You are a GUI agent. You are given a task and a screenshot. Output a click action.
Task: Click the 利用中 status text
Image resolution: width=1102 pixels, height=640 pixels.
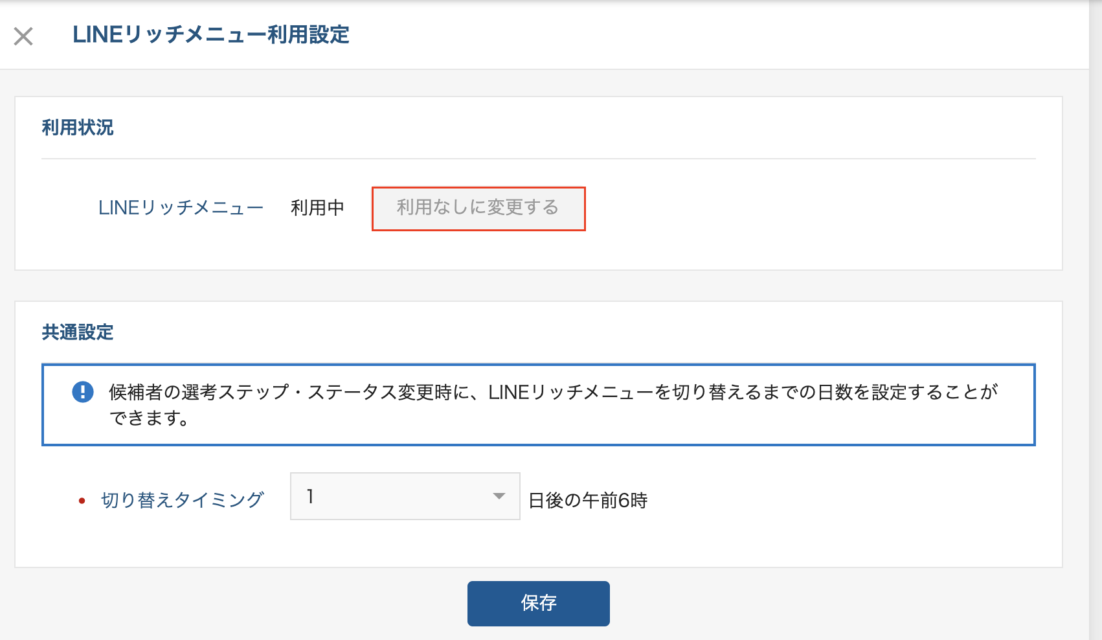click(317, 208)
